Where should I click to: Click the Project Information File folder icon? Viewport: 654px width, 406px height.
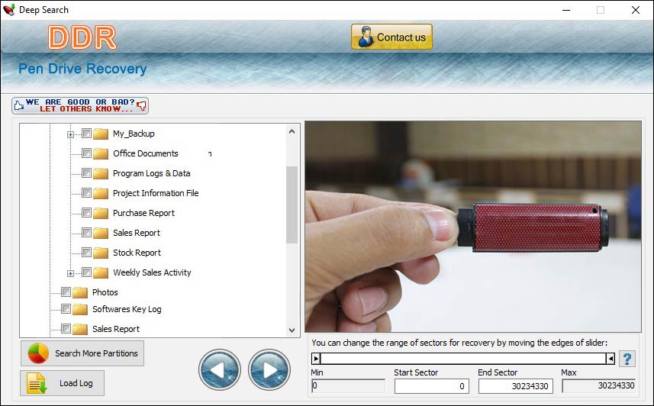tap(101, 193)
